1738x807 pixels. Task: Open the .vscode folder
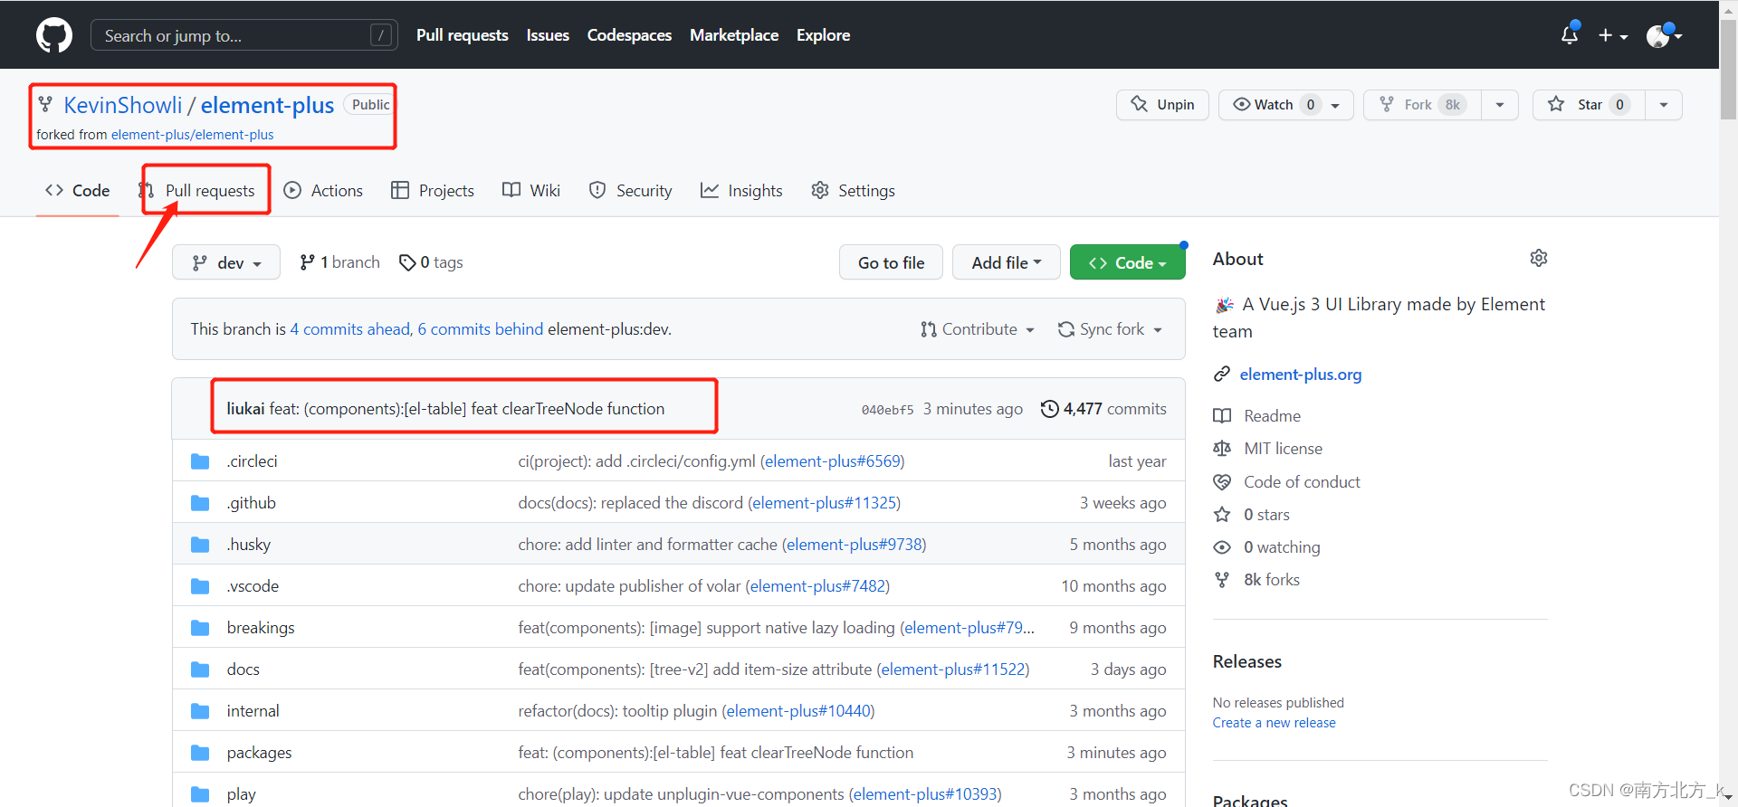click(x=253, y=586)
